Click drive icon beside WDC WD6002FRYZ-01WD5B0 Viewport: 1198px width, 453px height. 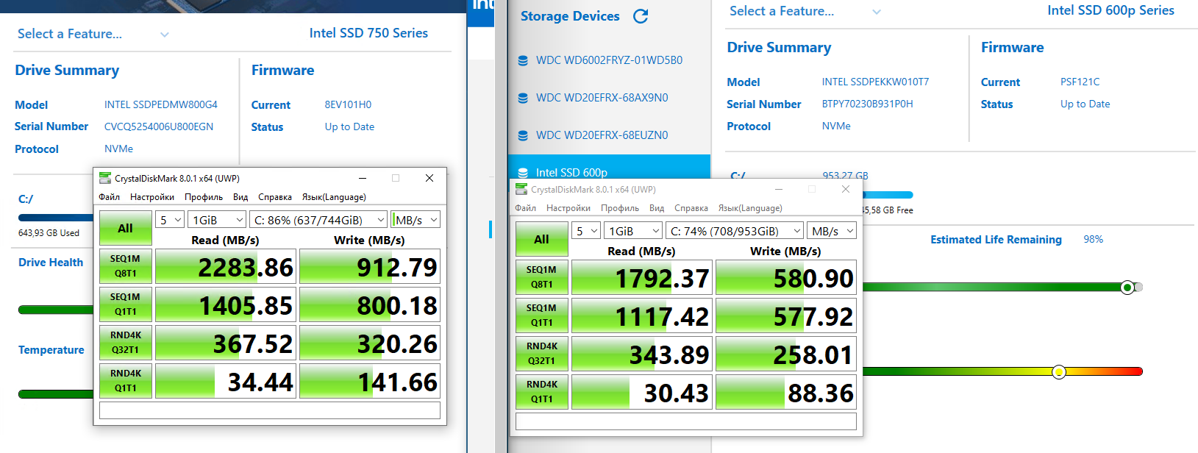click(x=523, y=60)
